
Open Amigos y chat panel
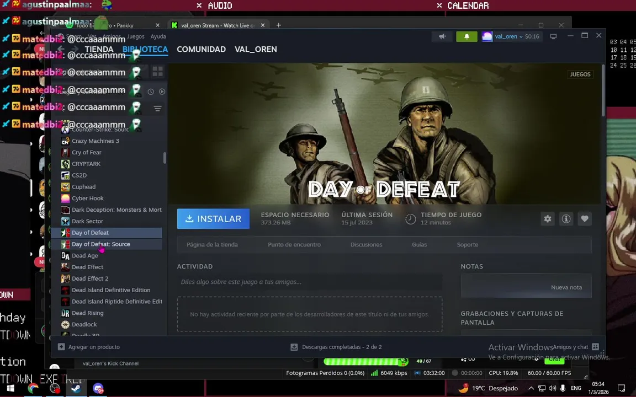tap(576, 347)
